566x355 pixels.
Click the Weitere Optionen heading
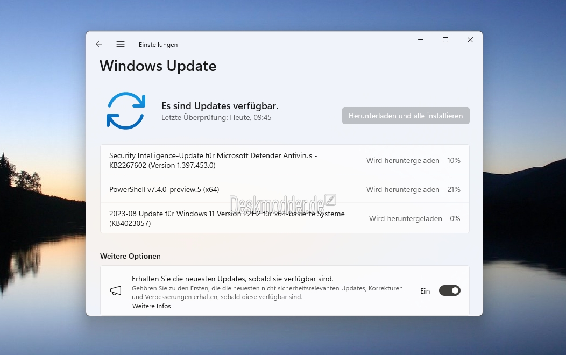pos(130,256)
